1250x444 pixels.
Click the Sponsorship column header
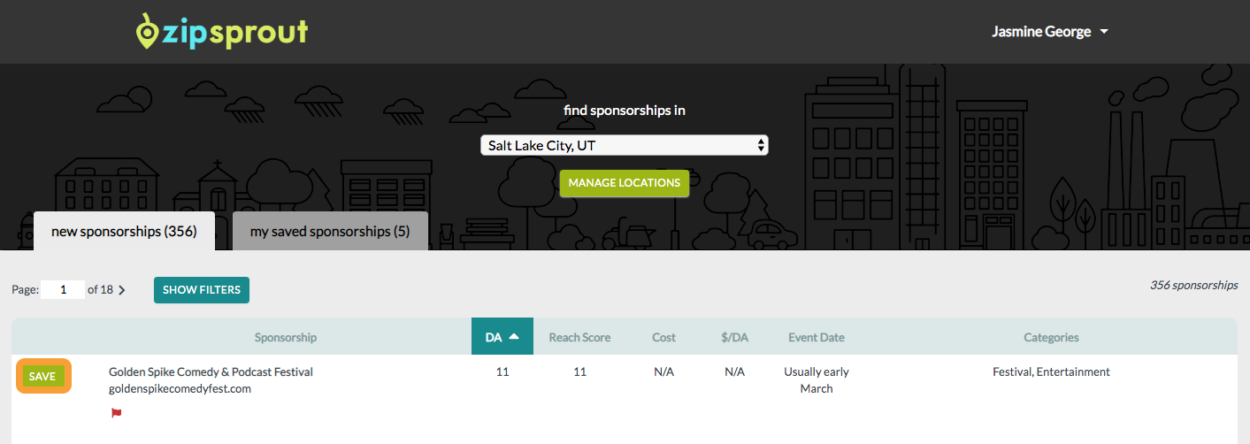286,337
